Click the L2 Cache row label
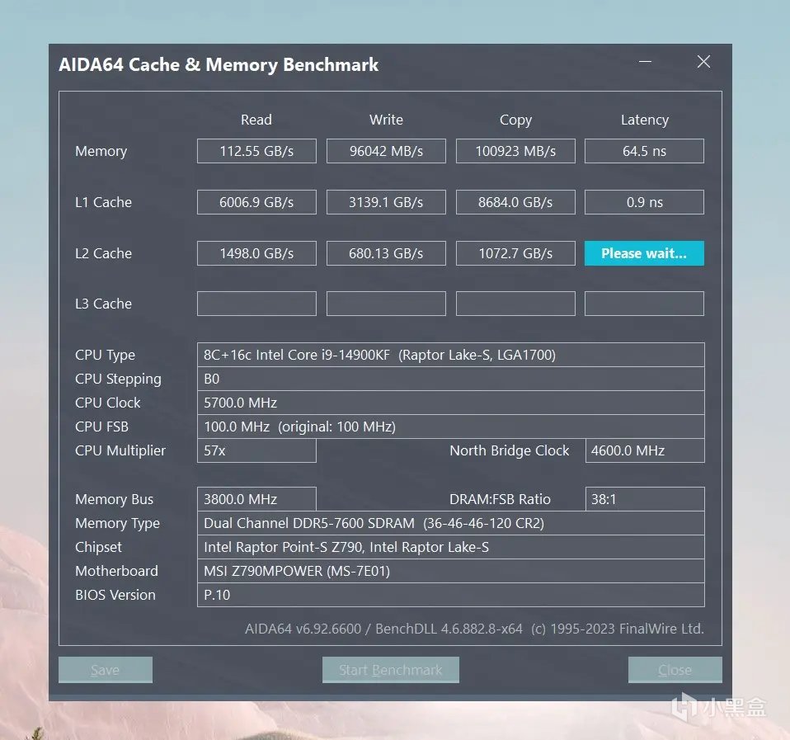The height and width of the screenshot is (740, 790). pos(103,253)
